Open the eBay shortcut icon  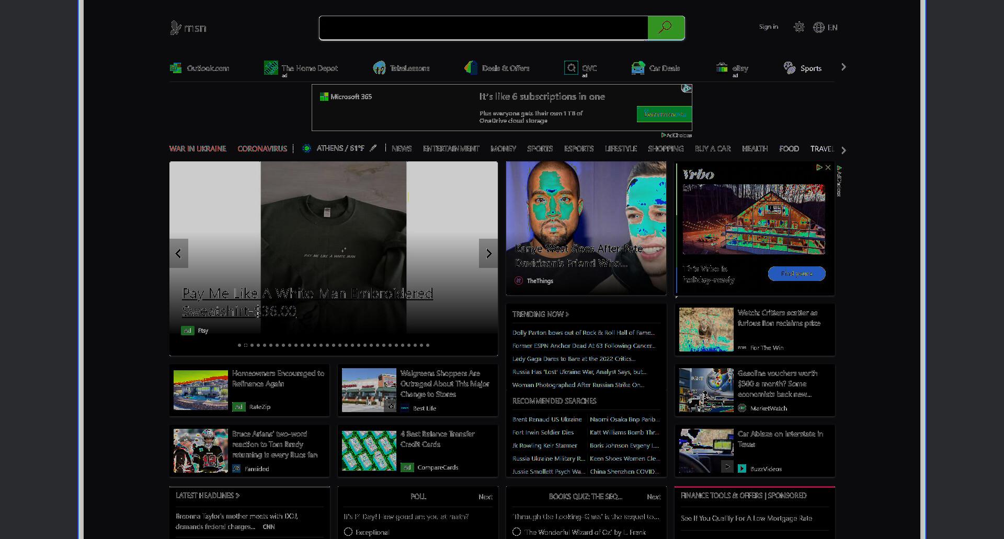pyautogui.click(x=722, y=68)
